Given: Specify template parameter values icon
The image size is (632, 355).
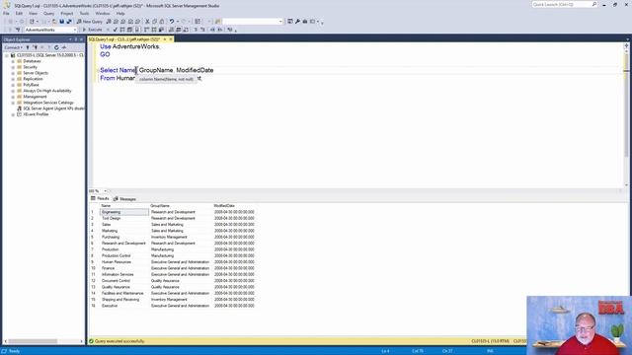Looking at the screenshot, I should point(230,30).
